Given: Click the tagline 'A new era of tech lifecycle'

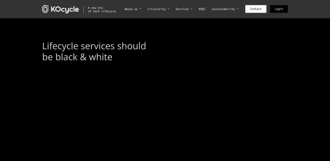Looking at the screenshot, I should [102, 9].
